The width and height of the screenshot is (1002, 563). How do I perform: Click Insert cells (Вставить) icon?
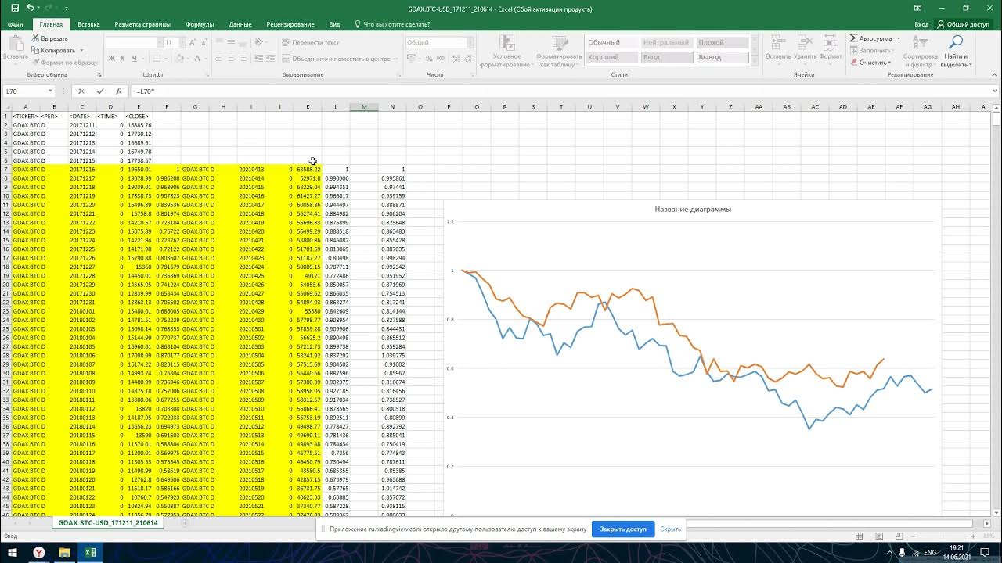pyautogui.click(x=778, y=43)
